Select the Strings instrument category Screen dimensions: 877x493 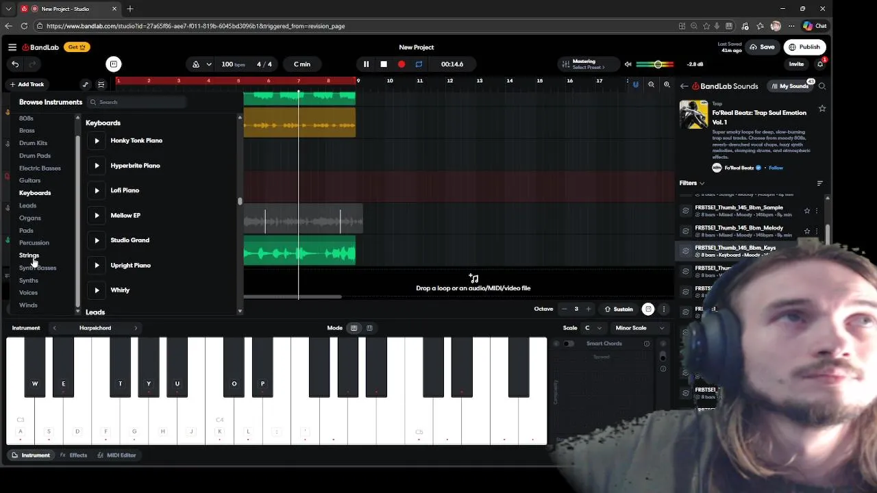pyautogui.click(x=29, y=255)
